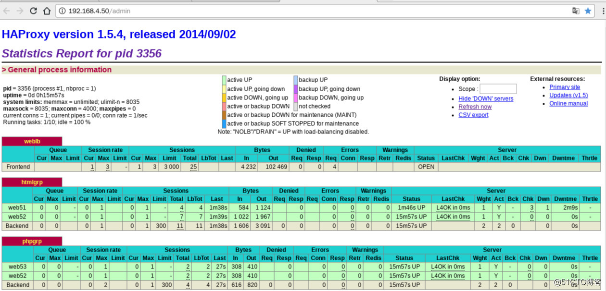Click web51 downtime value 2m9s
Screen dimensions: 606x291
(x=570, y=207)
